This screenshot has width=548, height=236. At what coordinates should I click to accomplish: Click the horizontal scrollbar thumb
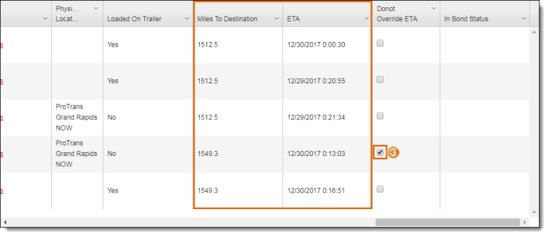[x=448, y=222]
